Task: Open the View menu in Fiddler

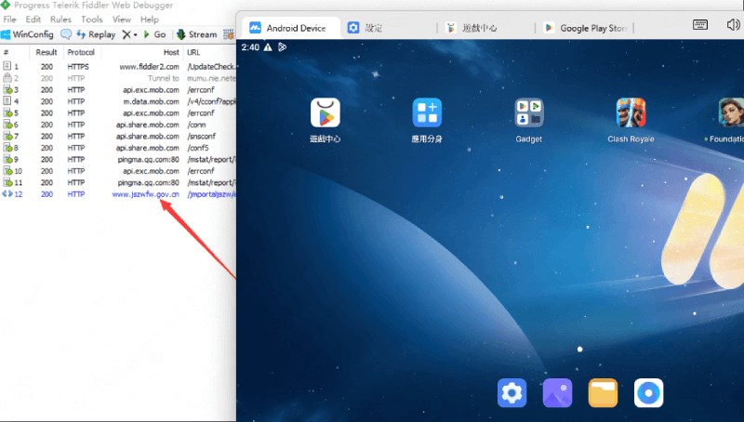Action: [x=122, y=20]
